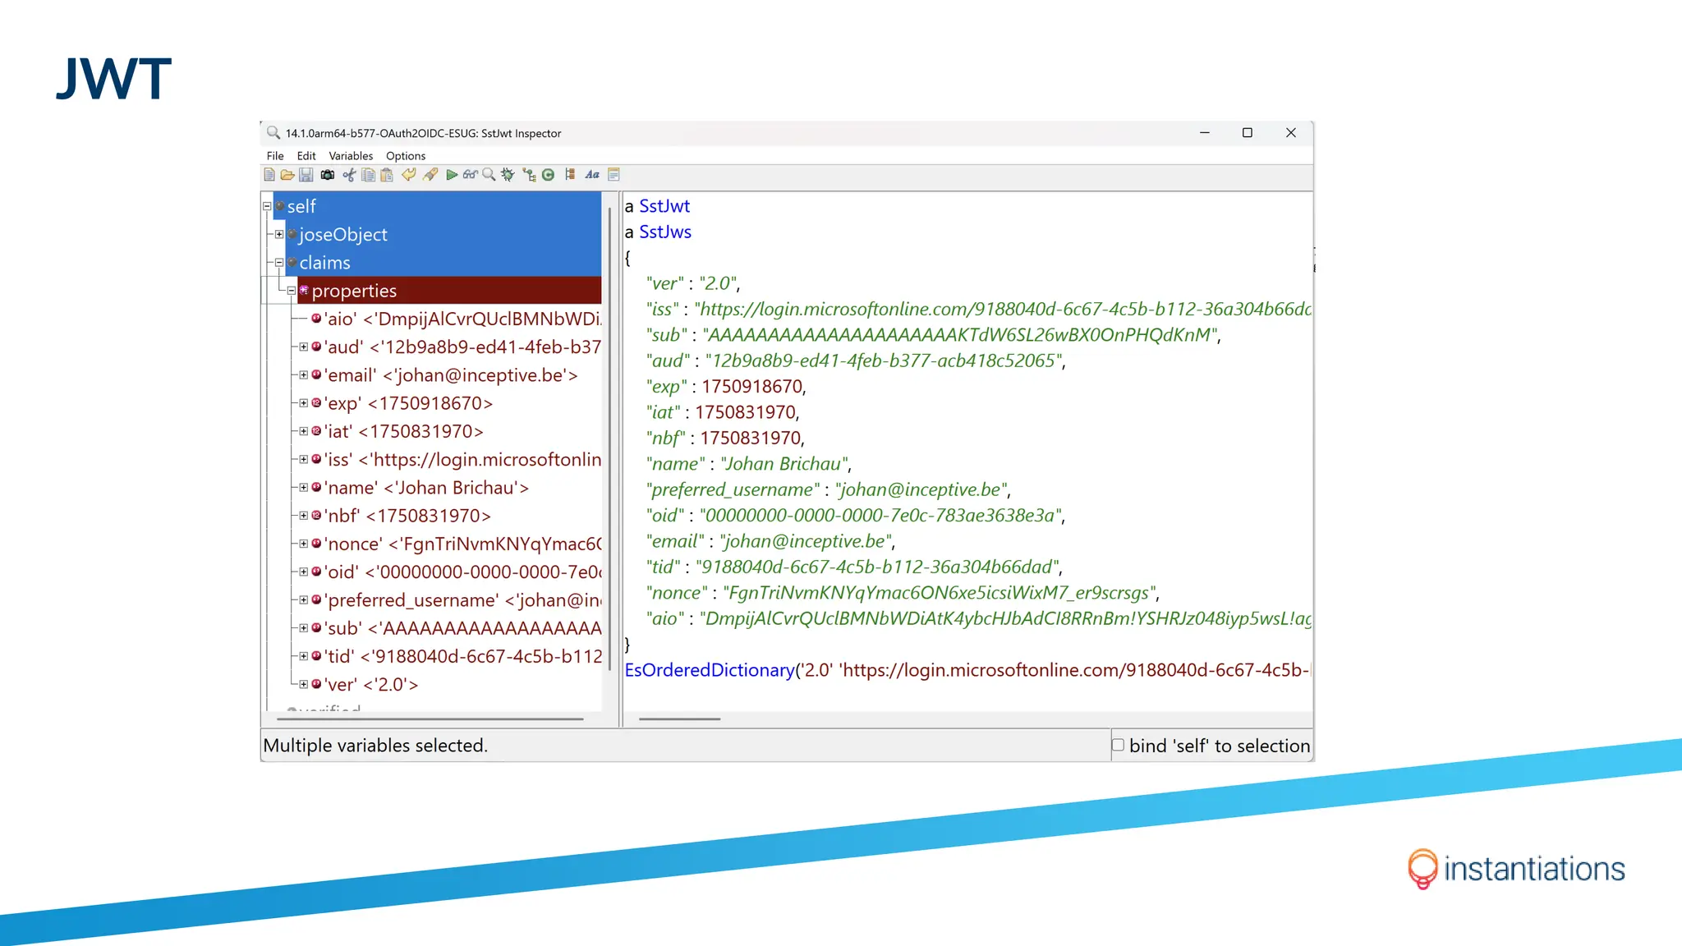Collapse the properties tree node
This screenshot has width=1682, height=946.
(292, 291)
